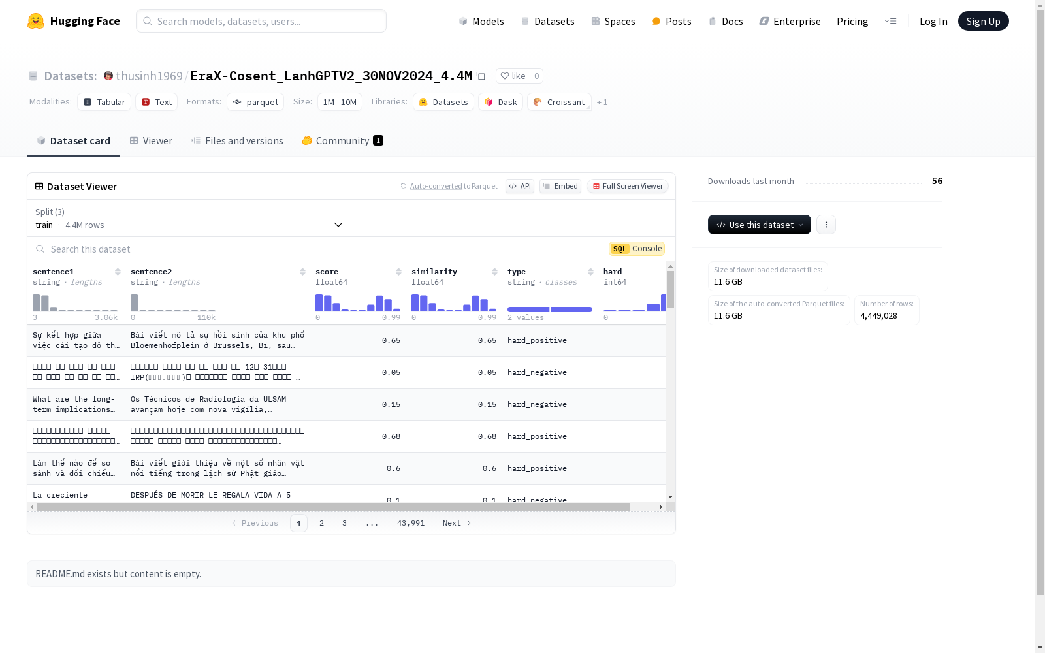Open Posts section
The width and height of the screenshot is (1045, 653).
tap(671, 21)
